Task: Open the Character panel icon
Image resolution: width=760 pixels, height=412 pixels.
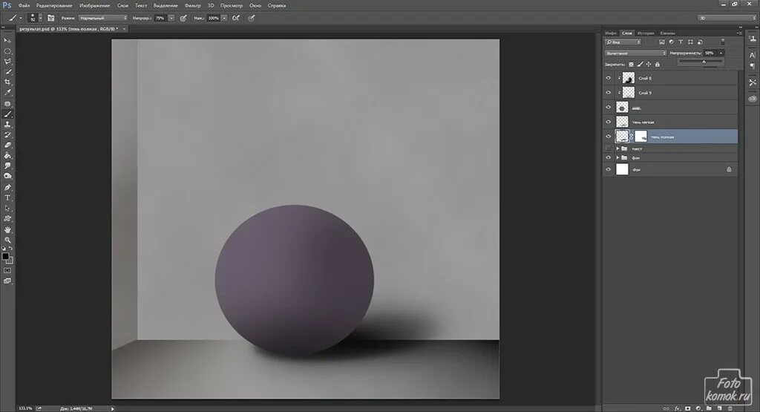Action: point(753,55)
